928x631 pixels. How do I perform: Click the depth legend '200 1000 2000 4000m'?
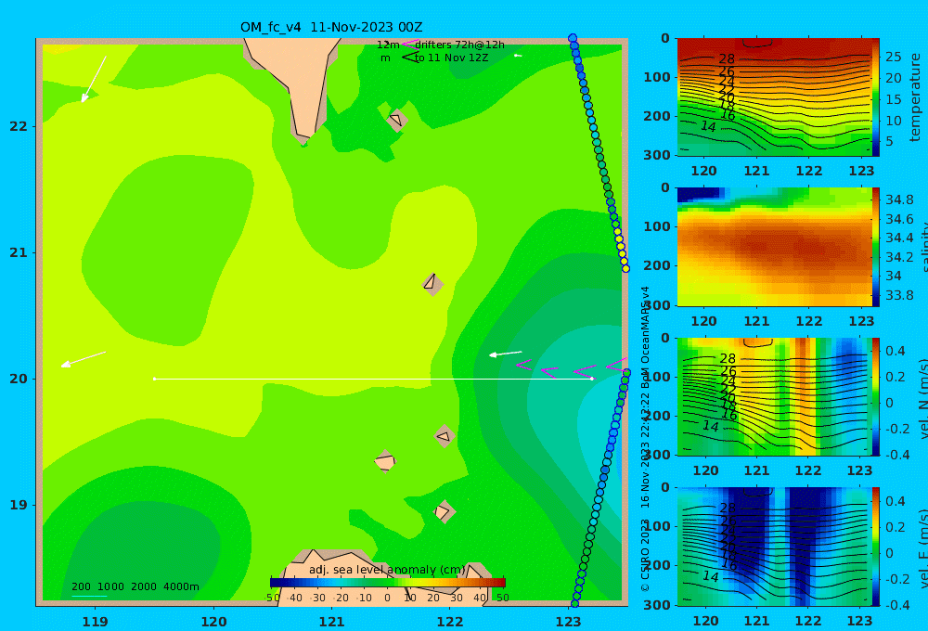pos(135,586)
